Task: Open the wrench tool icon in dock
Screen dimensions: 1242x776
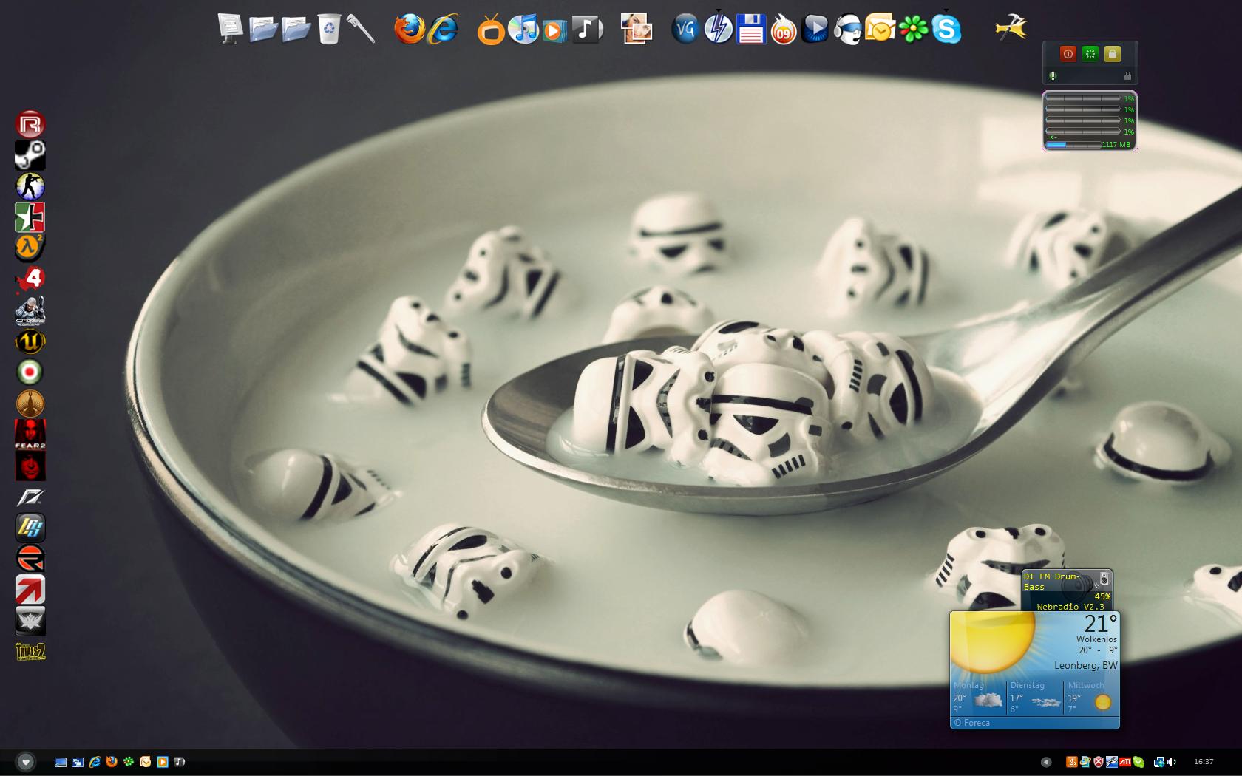Action: click(x=361, y=30)
